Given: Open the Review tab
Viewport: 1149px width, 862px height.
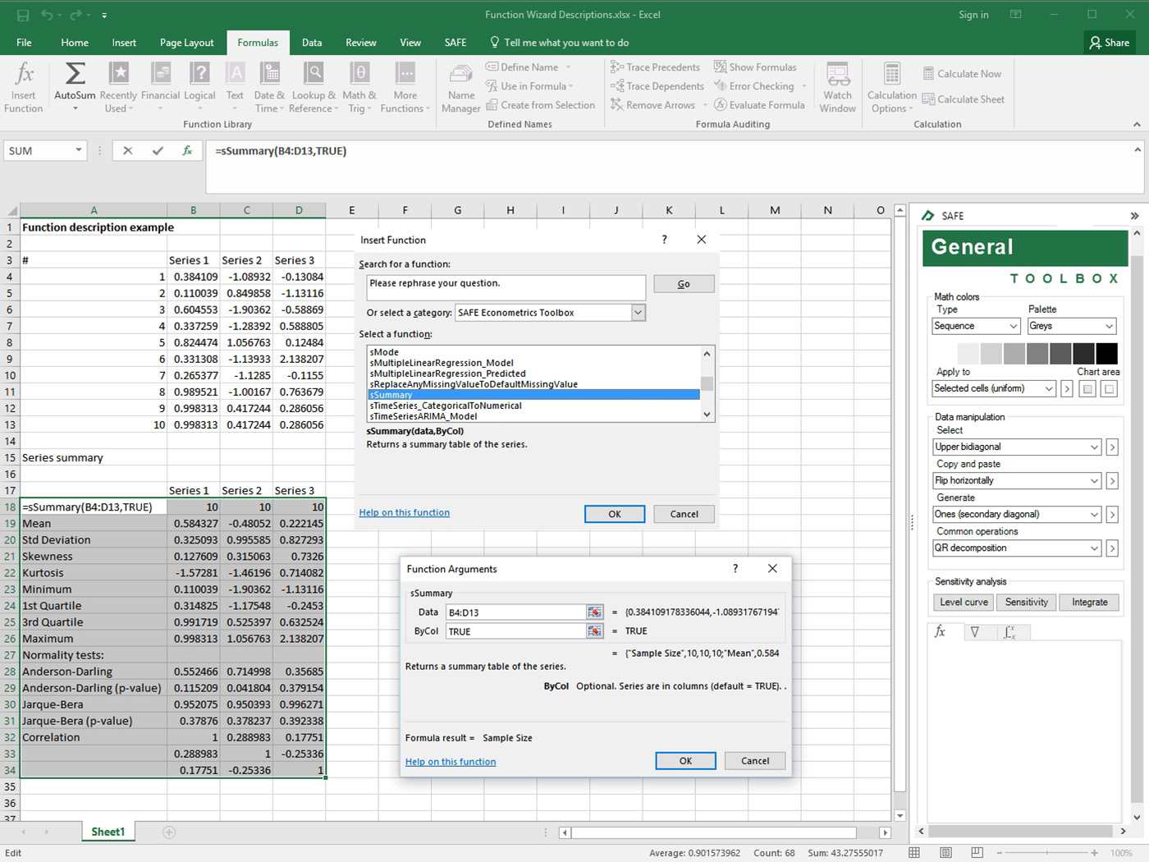Looking at the screenshot, I should [361, 43].
